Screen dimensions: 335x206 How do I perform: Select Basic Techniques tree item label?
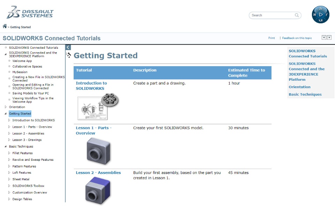(x=21, y=146)
